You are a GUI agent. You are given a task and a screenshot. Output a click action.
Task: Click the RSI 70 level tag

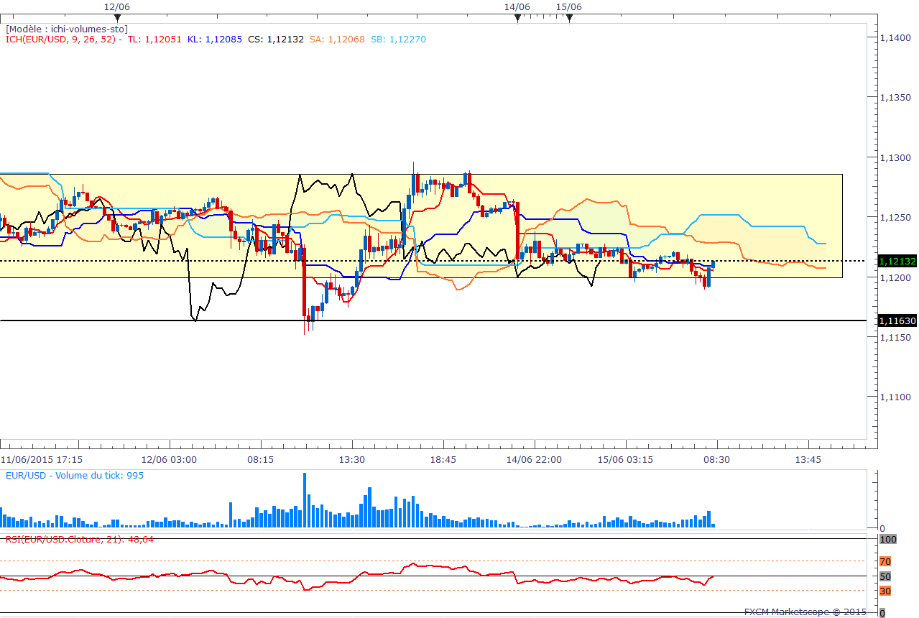(885, 561)
